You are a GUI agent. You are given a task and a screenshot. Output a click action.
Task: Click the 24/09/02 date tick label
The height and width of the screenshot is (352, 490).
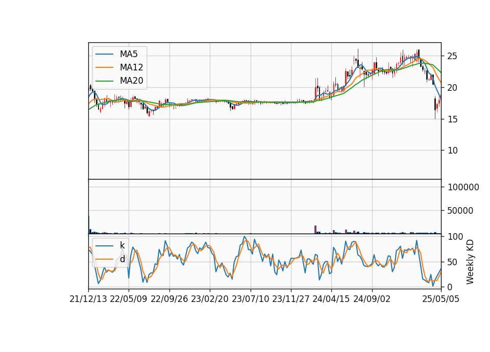(x=372, y=299)
